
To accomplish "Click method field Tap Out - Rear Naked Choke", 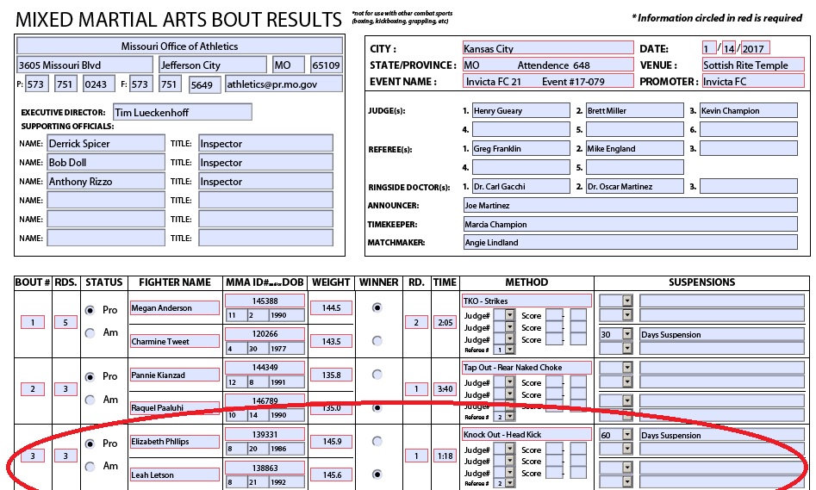I will (x=526, y=367).
